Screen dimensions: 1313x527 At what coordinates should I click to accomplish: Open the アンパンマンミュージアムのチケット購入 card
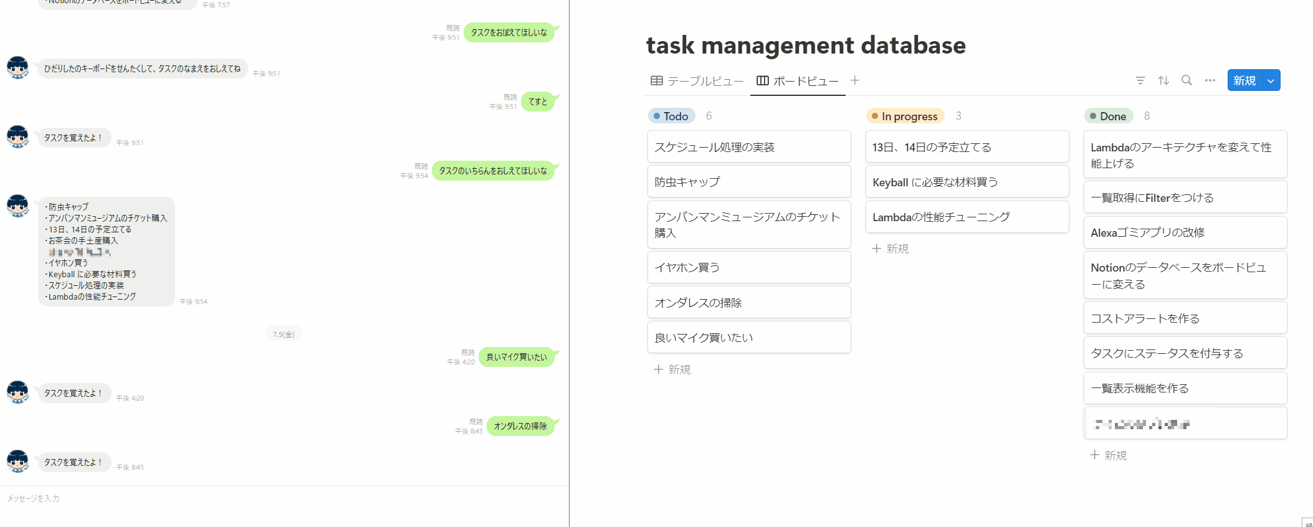(x=749, y=224)
